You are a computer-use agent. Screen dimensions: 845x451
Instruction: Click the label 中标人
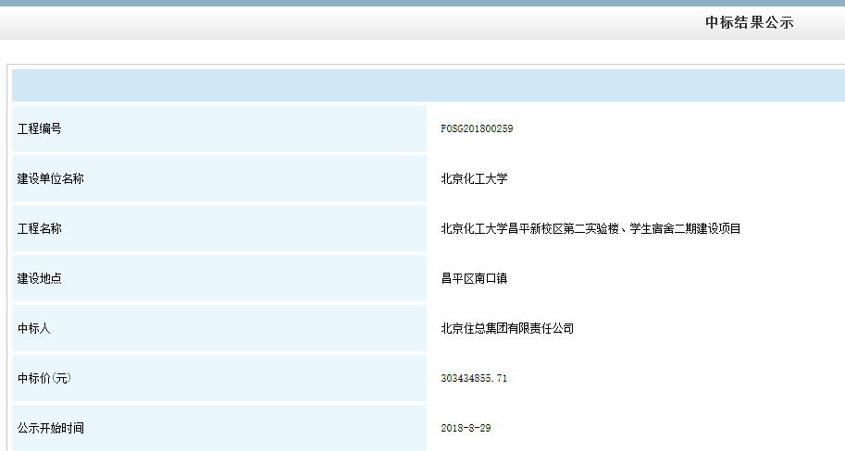coord(34,328)
